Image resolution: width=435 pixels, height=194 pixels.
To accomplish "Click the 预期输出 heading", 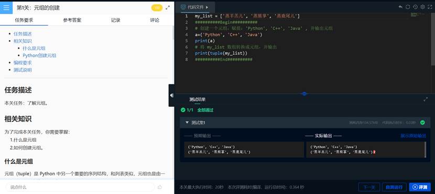I will click(202, 136).
